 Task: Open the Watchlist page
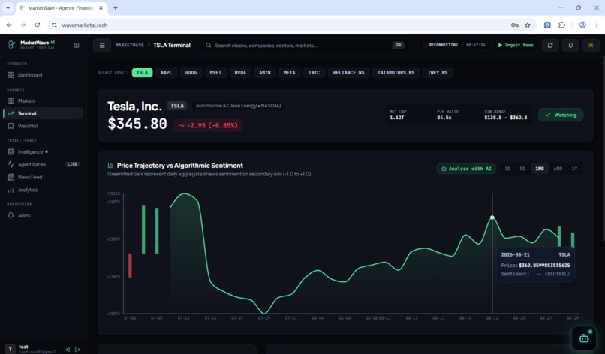point(44,126)
